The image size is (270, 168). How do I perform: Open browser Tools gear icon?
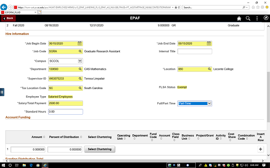coord(262,7)
